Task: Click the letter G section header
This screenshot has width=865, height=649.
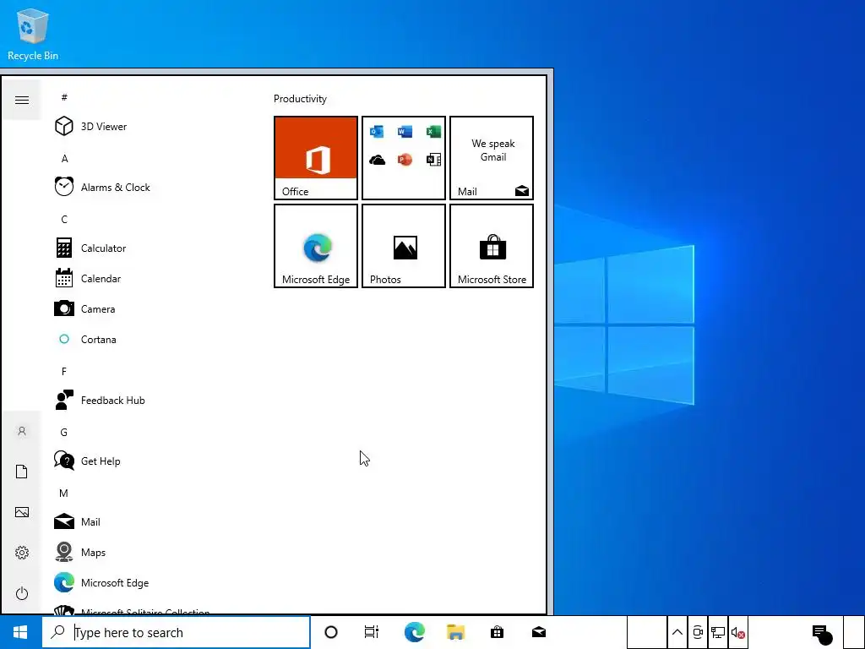Action: [64, 432]
